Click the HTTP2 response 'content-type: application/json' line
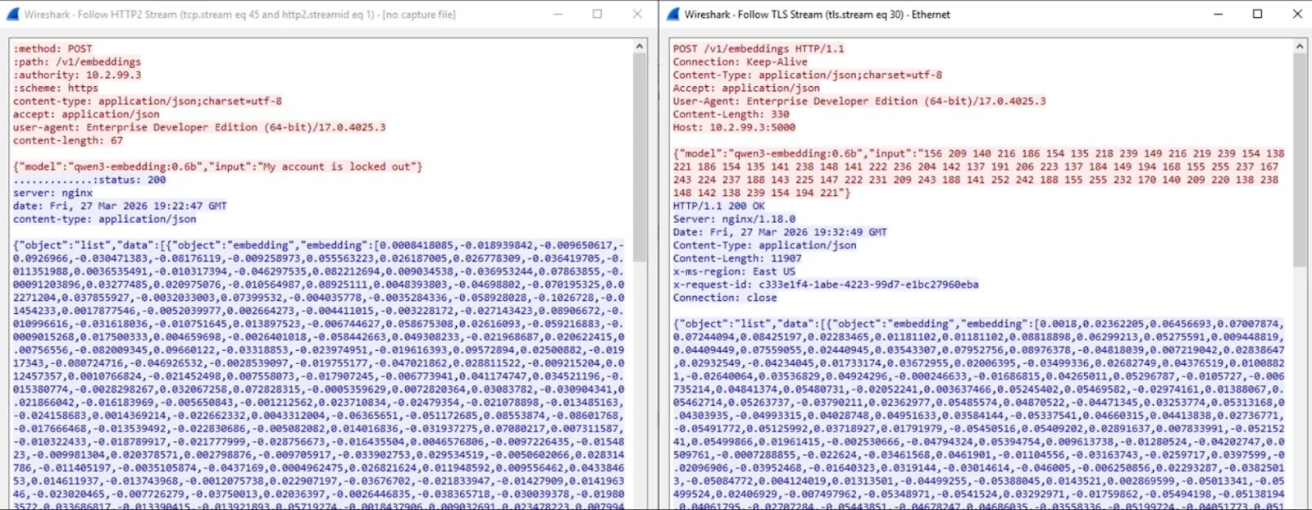Viewport: 1312px width, 510px height. pos(104,219)
